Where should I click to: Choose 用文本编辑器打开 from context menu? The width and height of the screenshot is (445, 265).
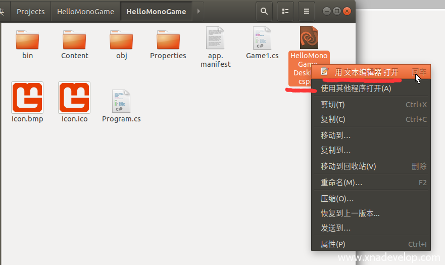tap(366, 72)
